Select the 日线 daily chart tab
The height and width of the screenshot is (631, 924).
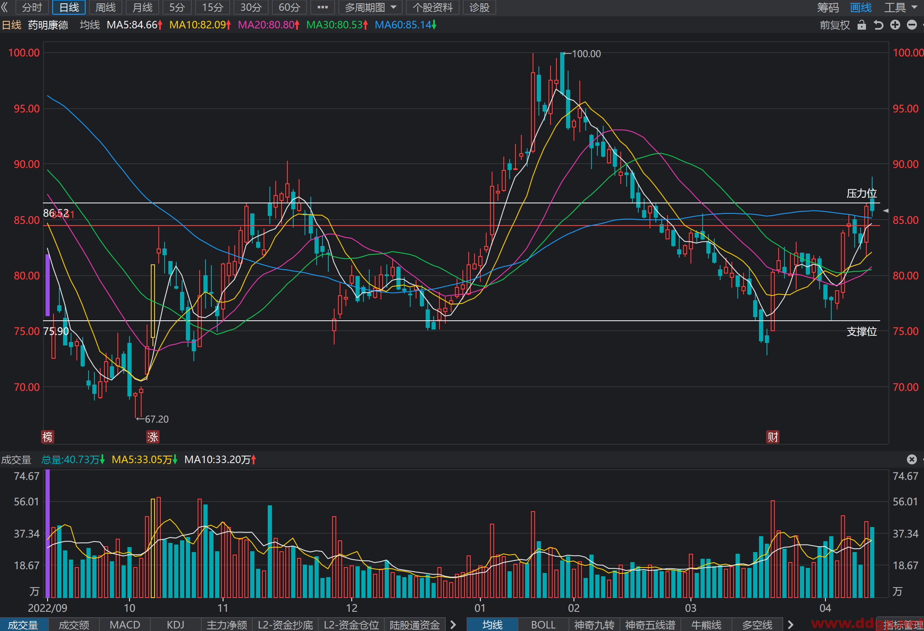click(69, 7)
